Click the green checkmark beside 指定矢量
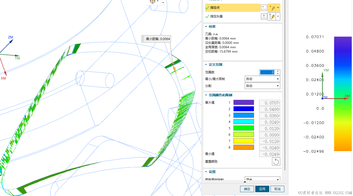 [x=207, y=16]
